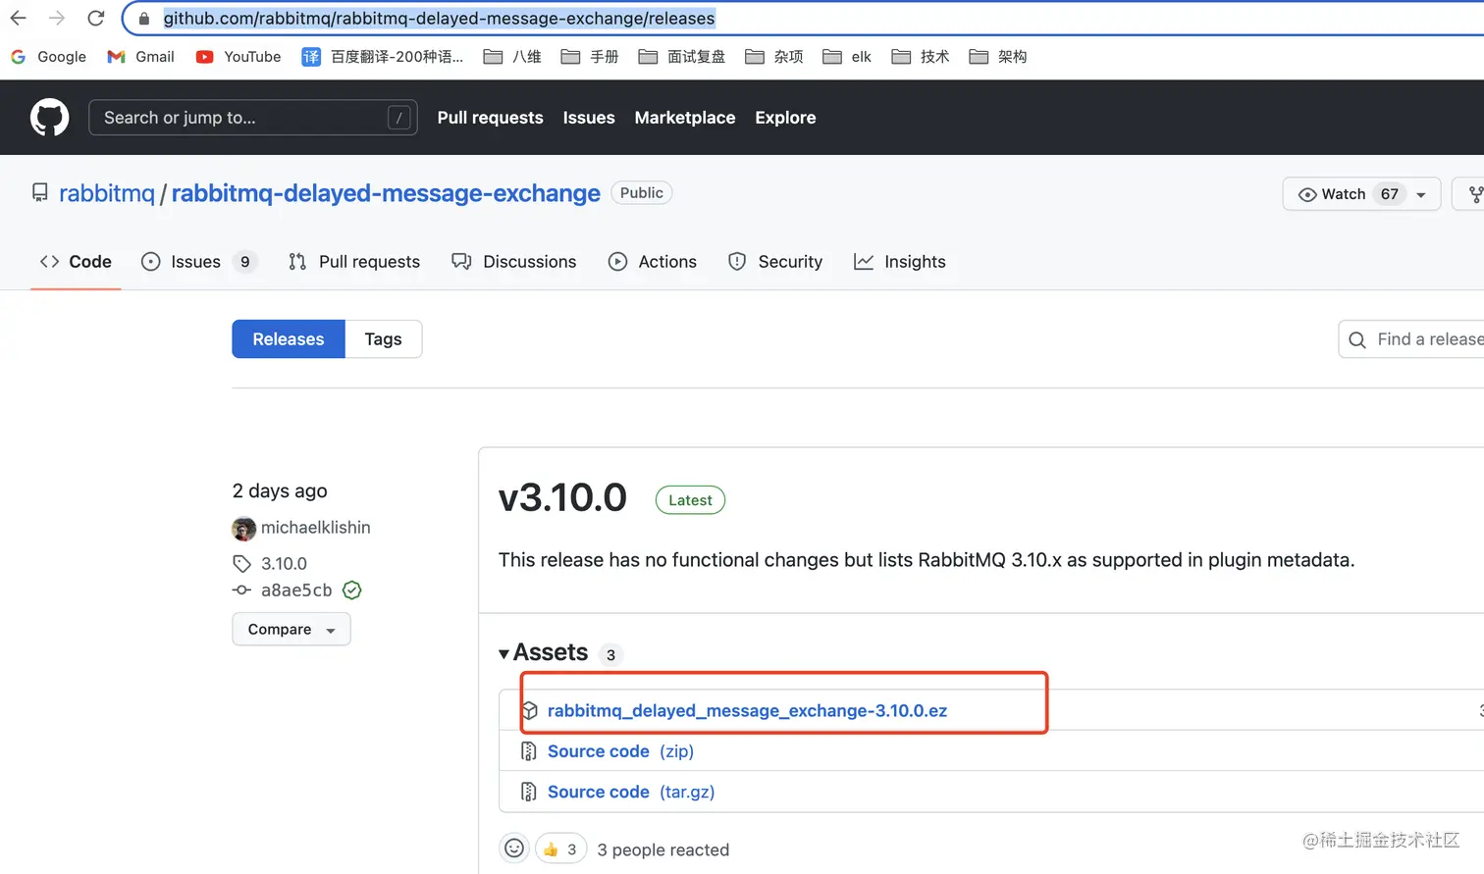Viewport: 1484px width, 874px height.
Task: Open the 八维 bookmark folder
Action: coord(512,57)
